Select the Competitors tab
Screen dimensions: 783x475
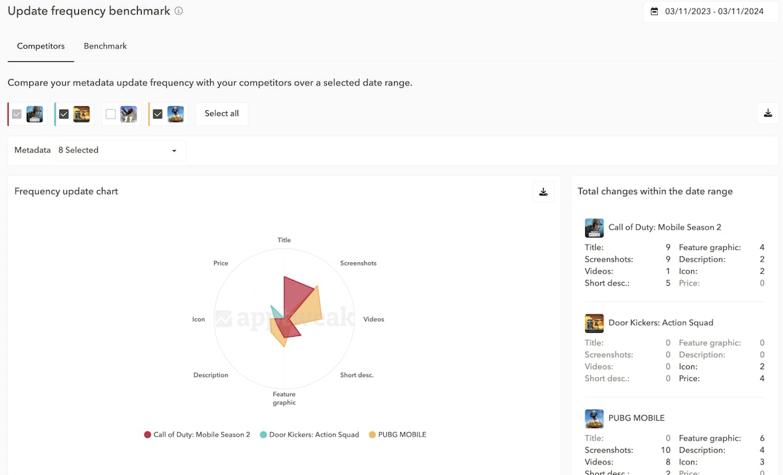(x=40, y=46)
